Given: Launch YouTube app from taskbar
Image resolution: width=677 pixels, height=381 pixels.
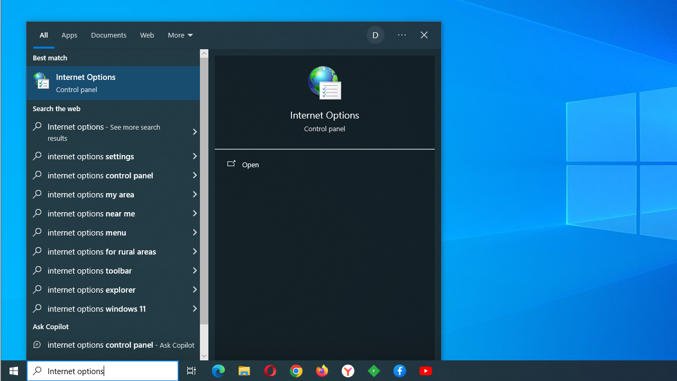Looking at the screenshot, I should [426, 371].
